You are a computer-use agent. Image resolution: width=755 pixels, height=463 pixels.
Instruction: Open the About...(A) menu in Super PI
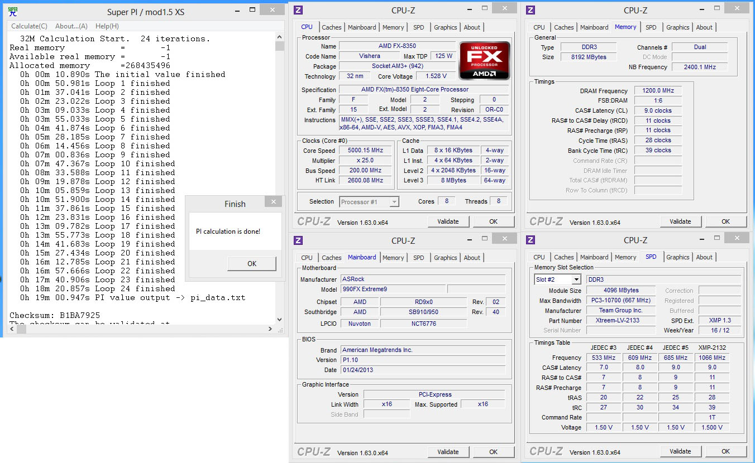pos(71,26)
